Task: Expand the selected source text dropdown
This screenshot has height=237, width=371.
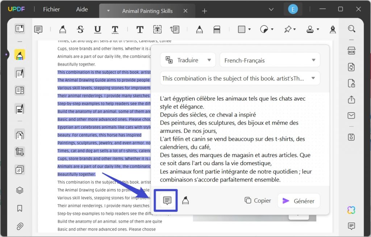Action: pyautogui.click(x=240, y=78)
